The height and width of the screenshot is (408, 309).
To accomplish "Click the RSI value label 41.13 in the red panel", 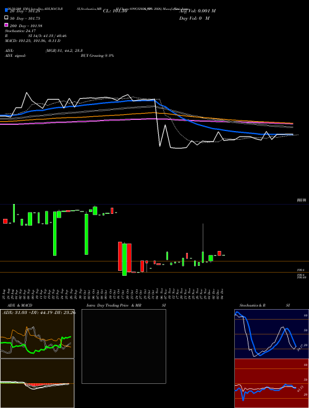I will pyautogui.click(x=300, y=389).
